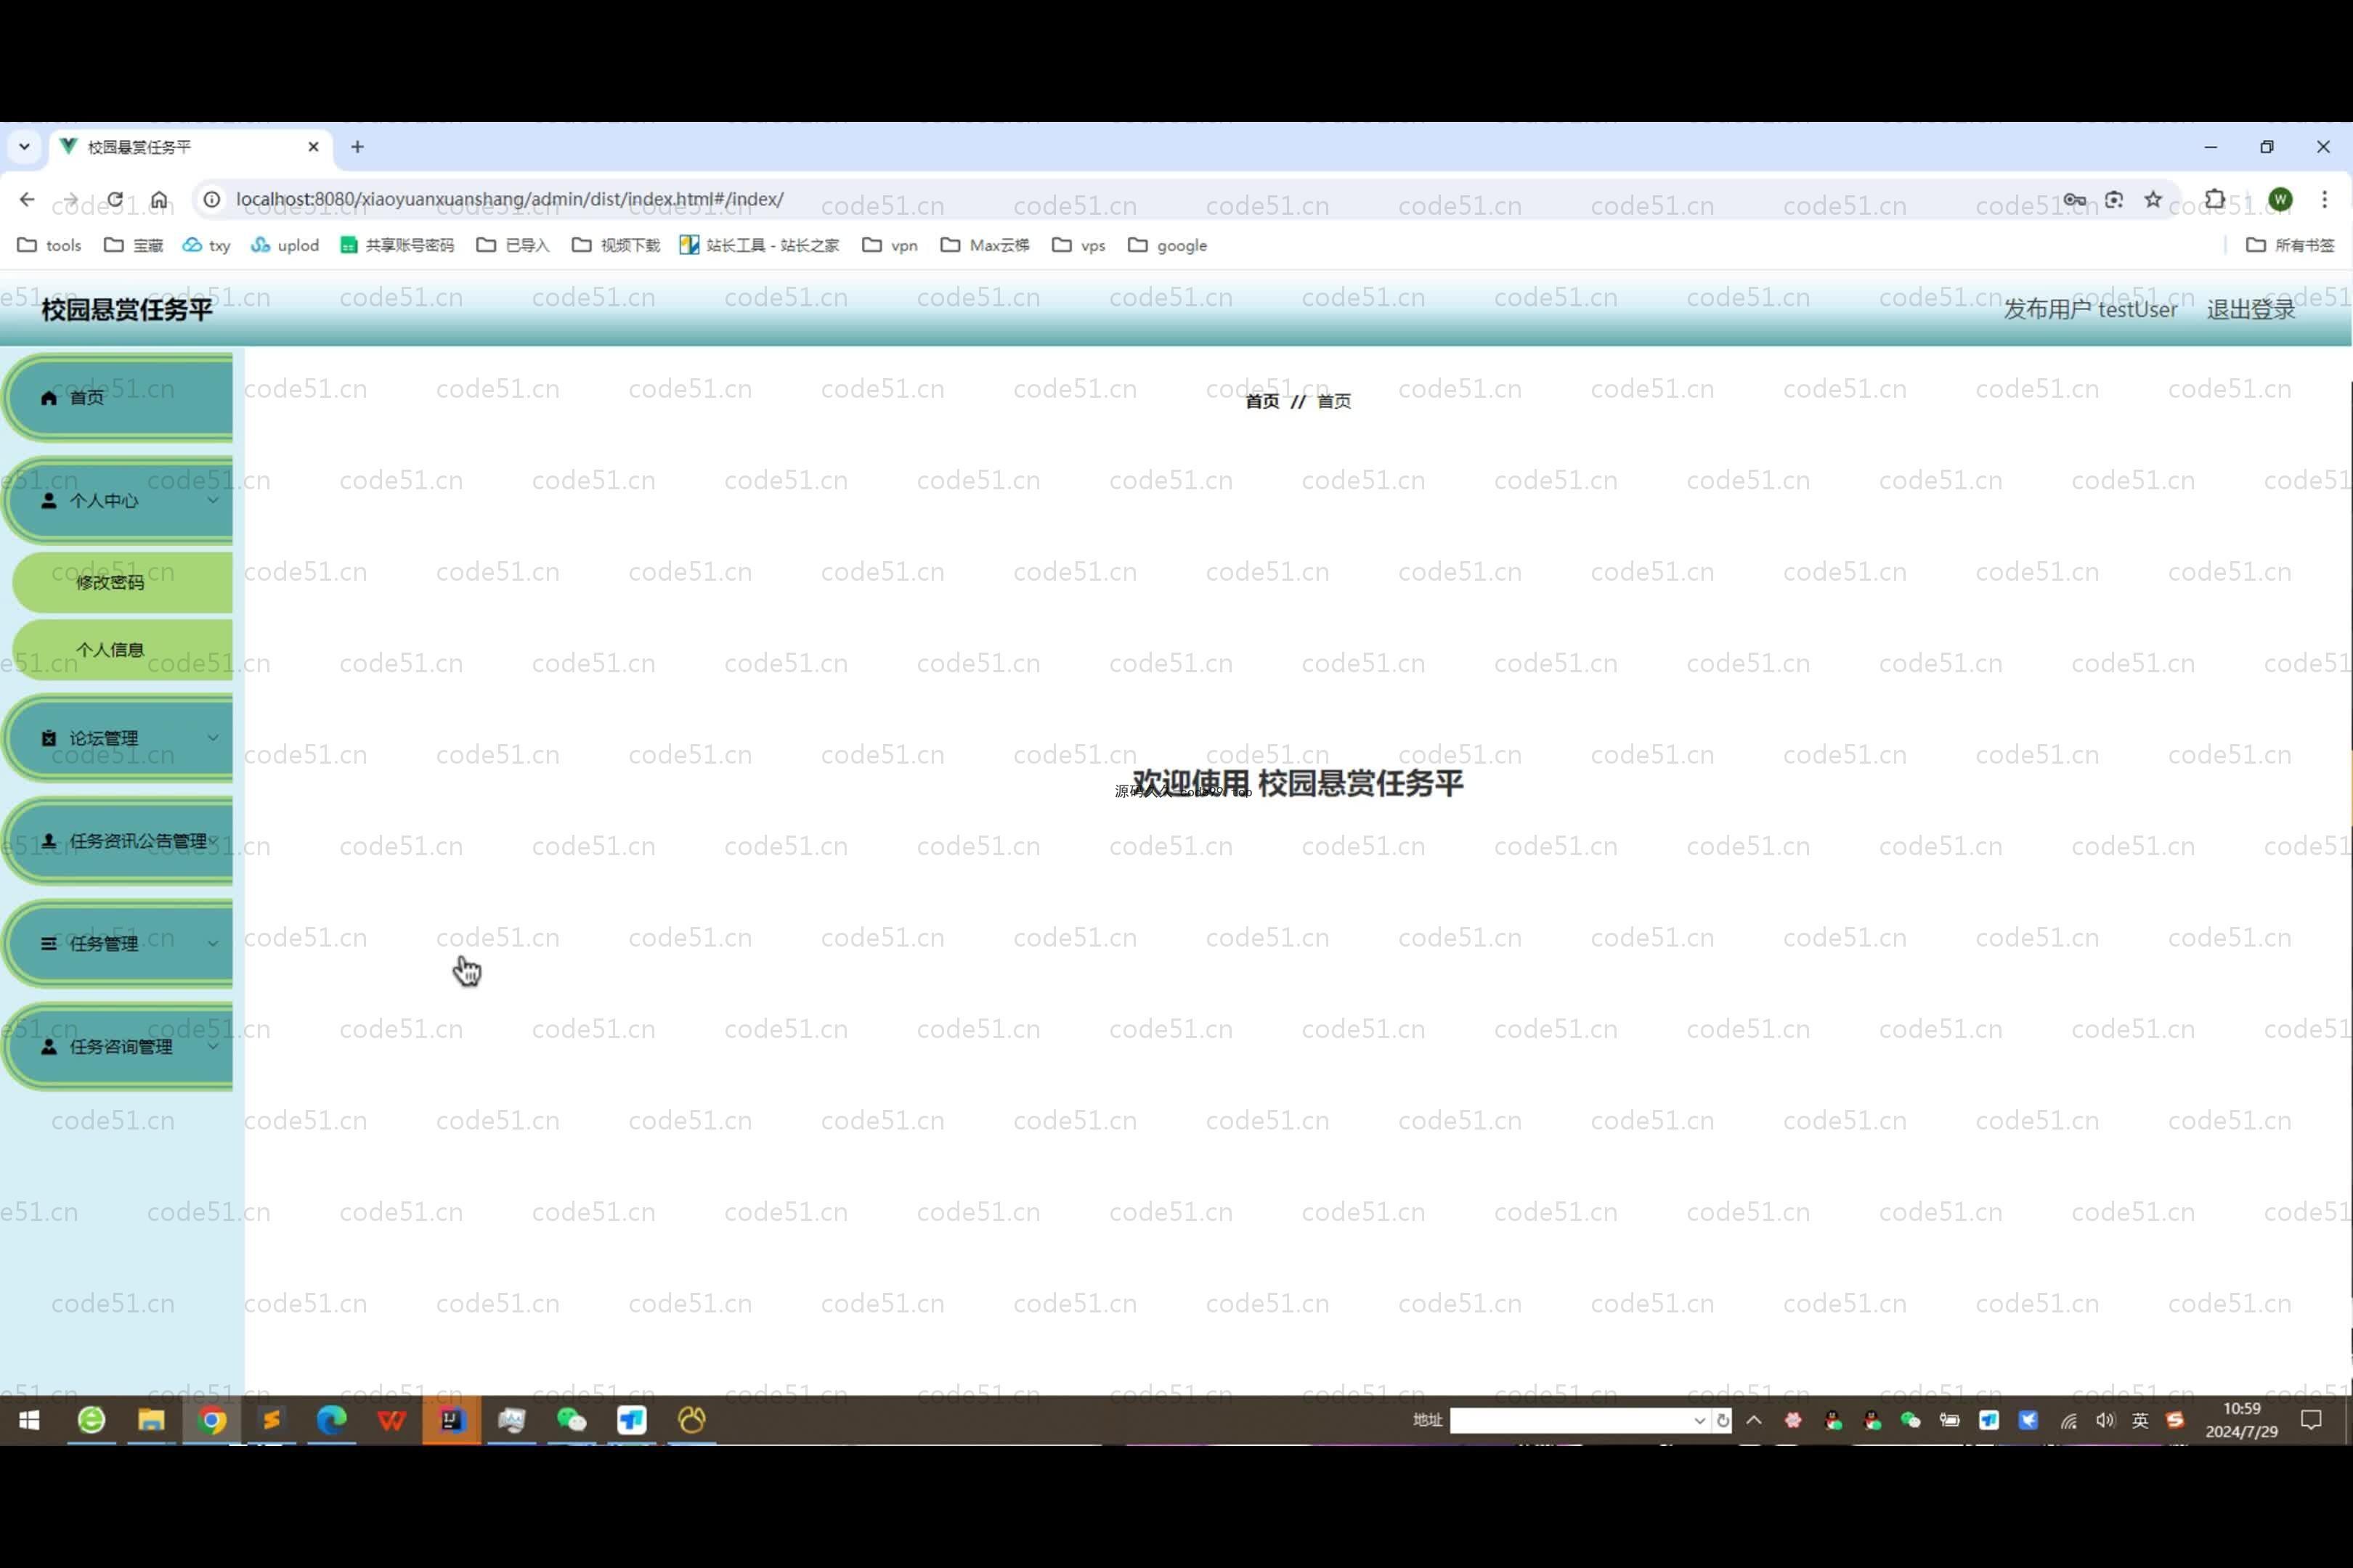Image resolution: width=2353 pixels, height=1568 pixels.
Task: Expand the 任务资讯公告管理 menu
Action: click(x=119, y=841)
